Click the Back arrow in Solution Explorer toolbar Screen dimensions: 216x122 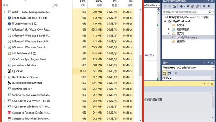pos(165,6)
